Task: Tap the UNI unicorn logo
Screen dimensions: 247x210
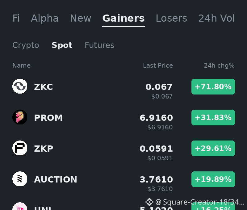Action: [20, 206]
